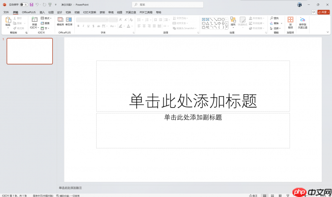This screenshot has height=197, width=332.
Task: Click the Strikethrough (abc) icon
Action: (99, 26)
